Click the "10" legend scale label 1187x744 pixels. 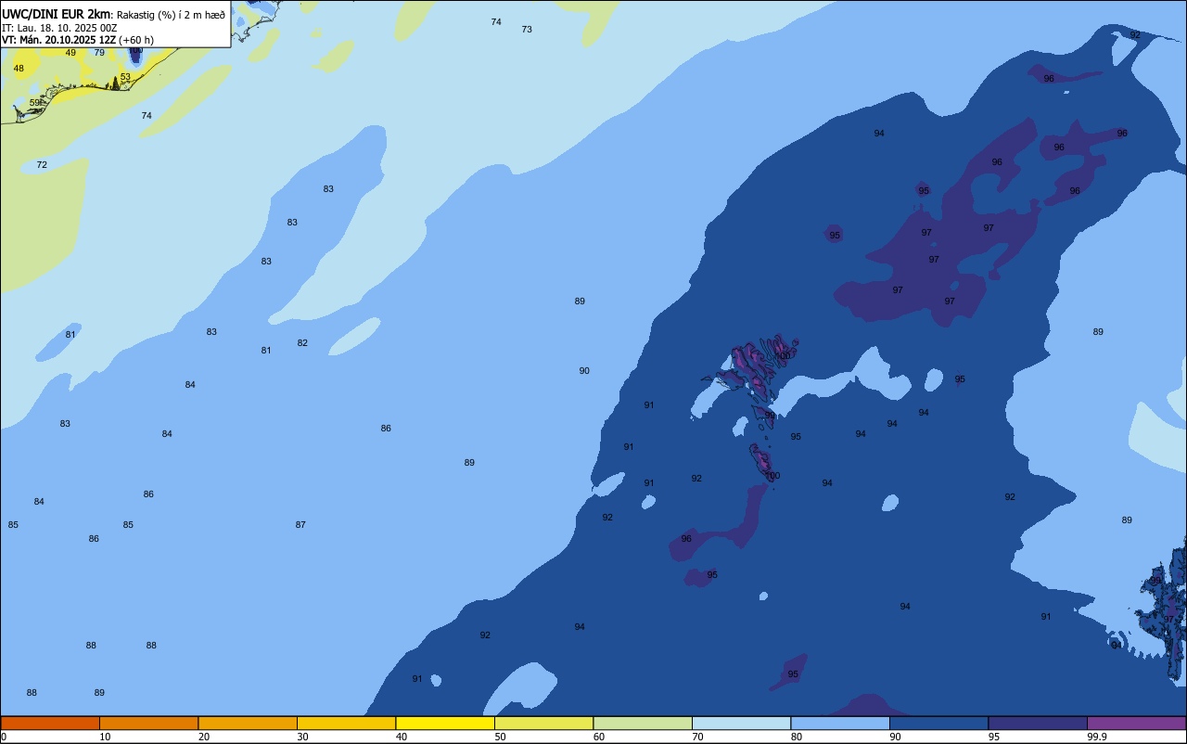(x=105, y=737)
